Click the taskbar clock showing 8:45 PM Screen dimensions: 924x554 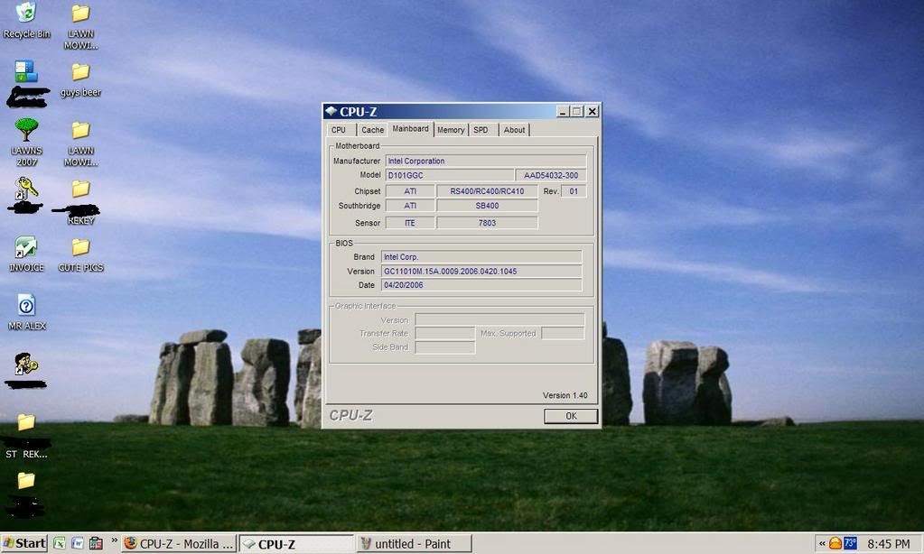888,544
